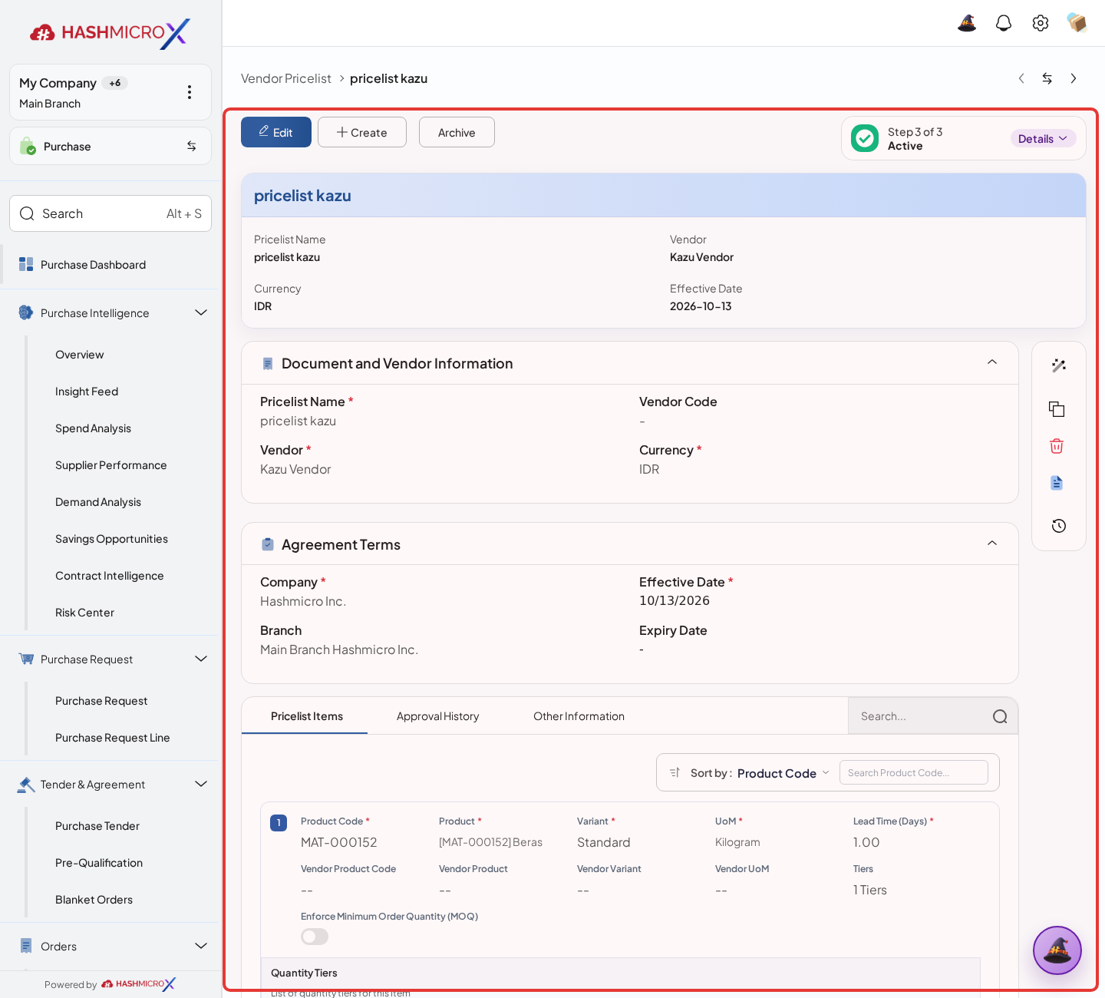
Task: Click the Create button
Action: (362, 132)
